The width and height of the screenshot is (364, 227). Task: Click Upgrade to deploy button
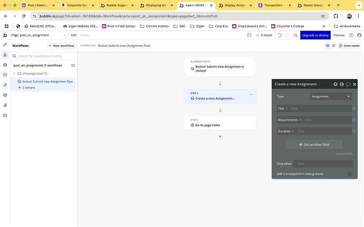tap(315, 35)
